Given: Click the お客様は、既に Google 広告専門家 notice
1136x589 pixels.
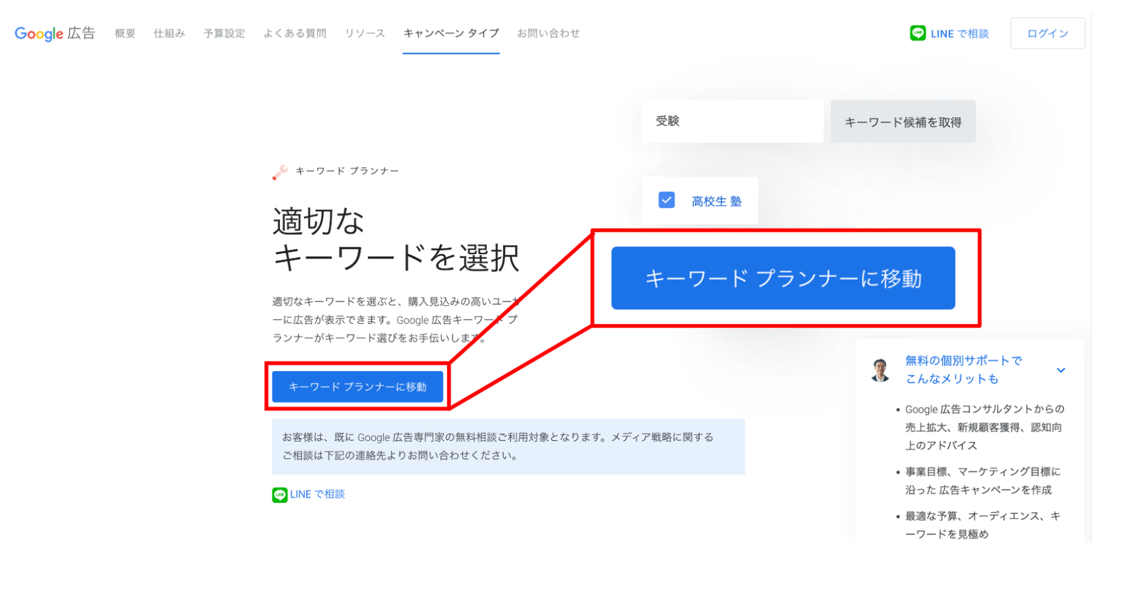Looking at the screenshot, I should [509, 447].
